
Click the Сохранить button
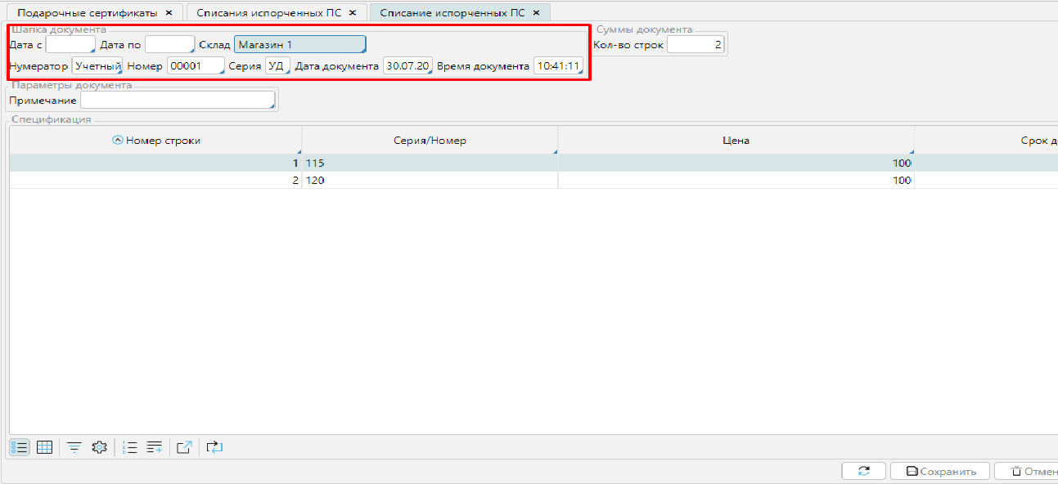coord(939,472)
